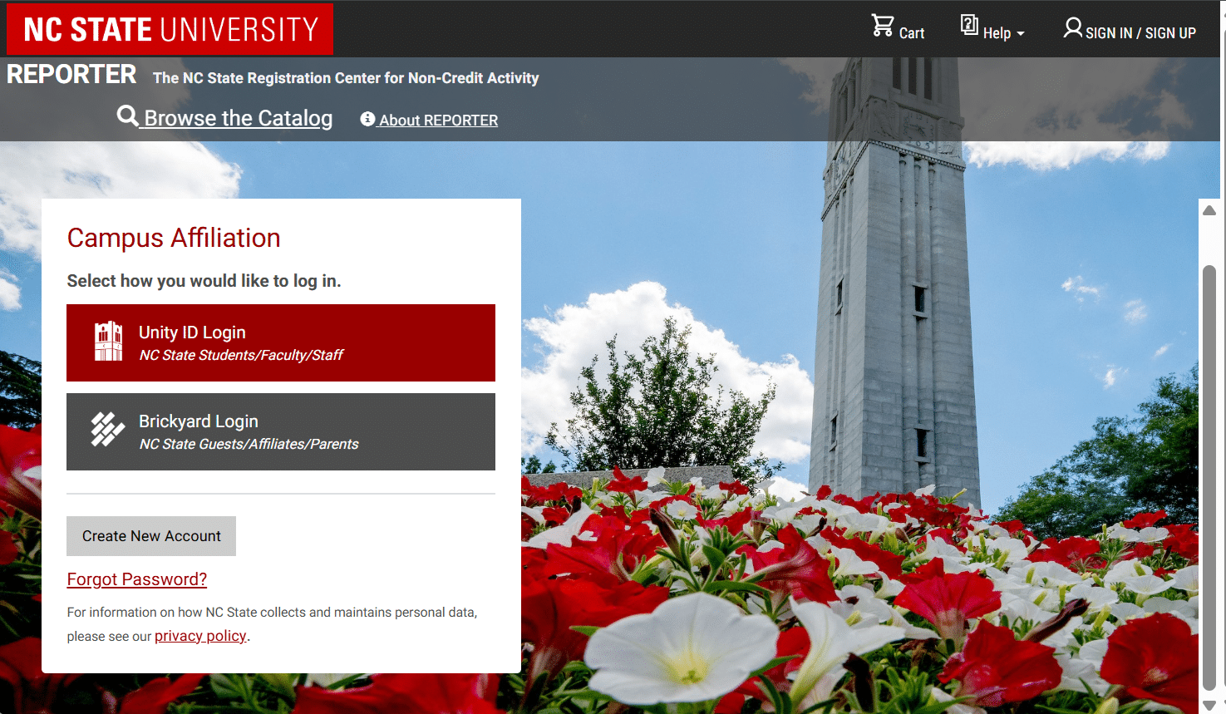Image resolution: width=1226 pixels, height=714 pixels.
Task: Click the info icon beside About REPORTER
Action: tap(367, 120)
